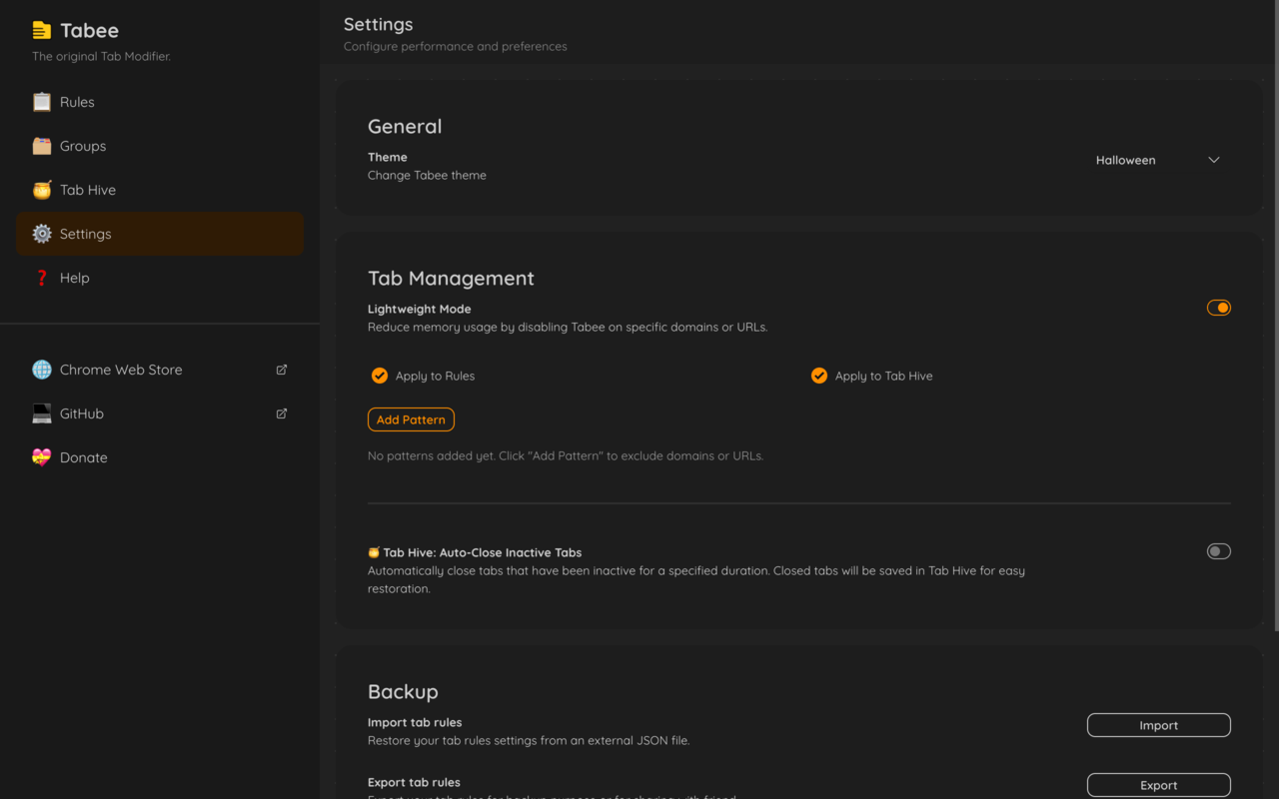Screen dimensions: 1279x799
Task: Uncheck the Apply to Tab Hive checkbox
Action: pos(819,376)
